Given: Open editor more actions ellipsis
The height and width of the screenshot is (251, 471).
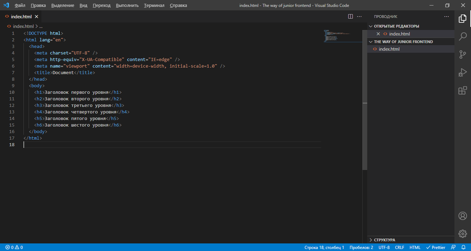Looking at the screenshot, I should [359, 16].
